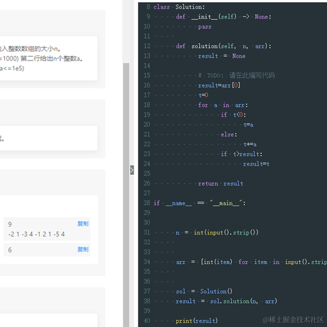Click line number 14 in the gutter
The image size is (327, 327).
point(147,66)
